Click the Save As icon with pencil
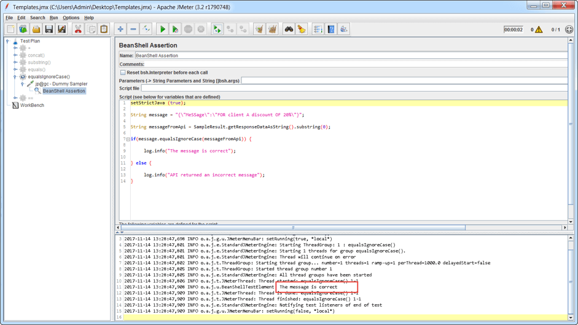 [x=61, y=29]
